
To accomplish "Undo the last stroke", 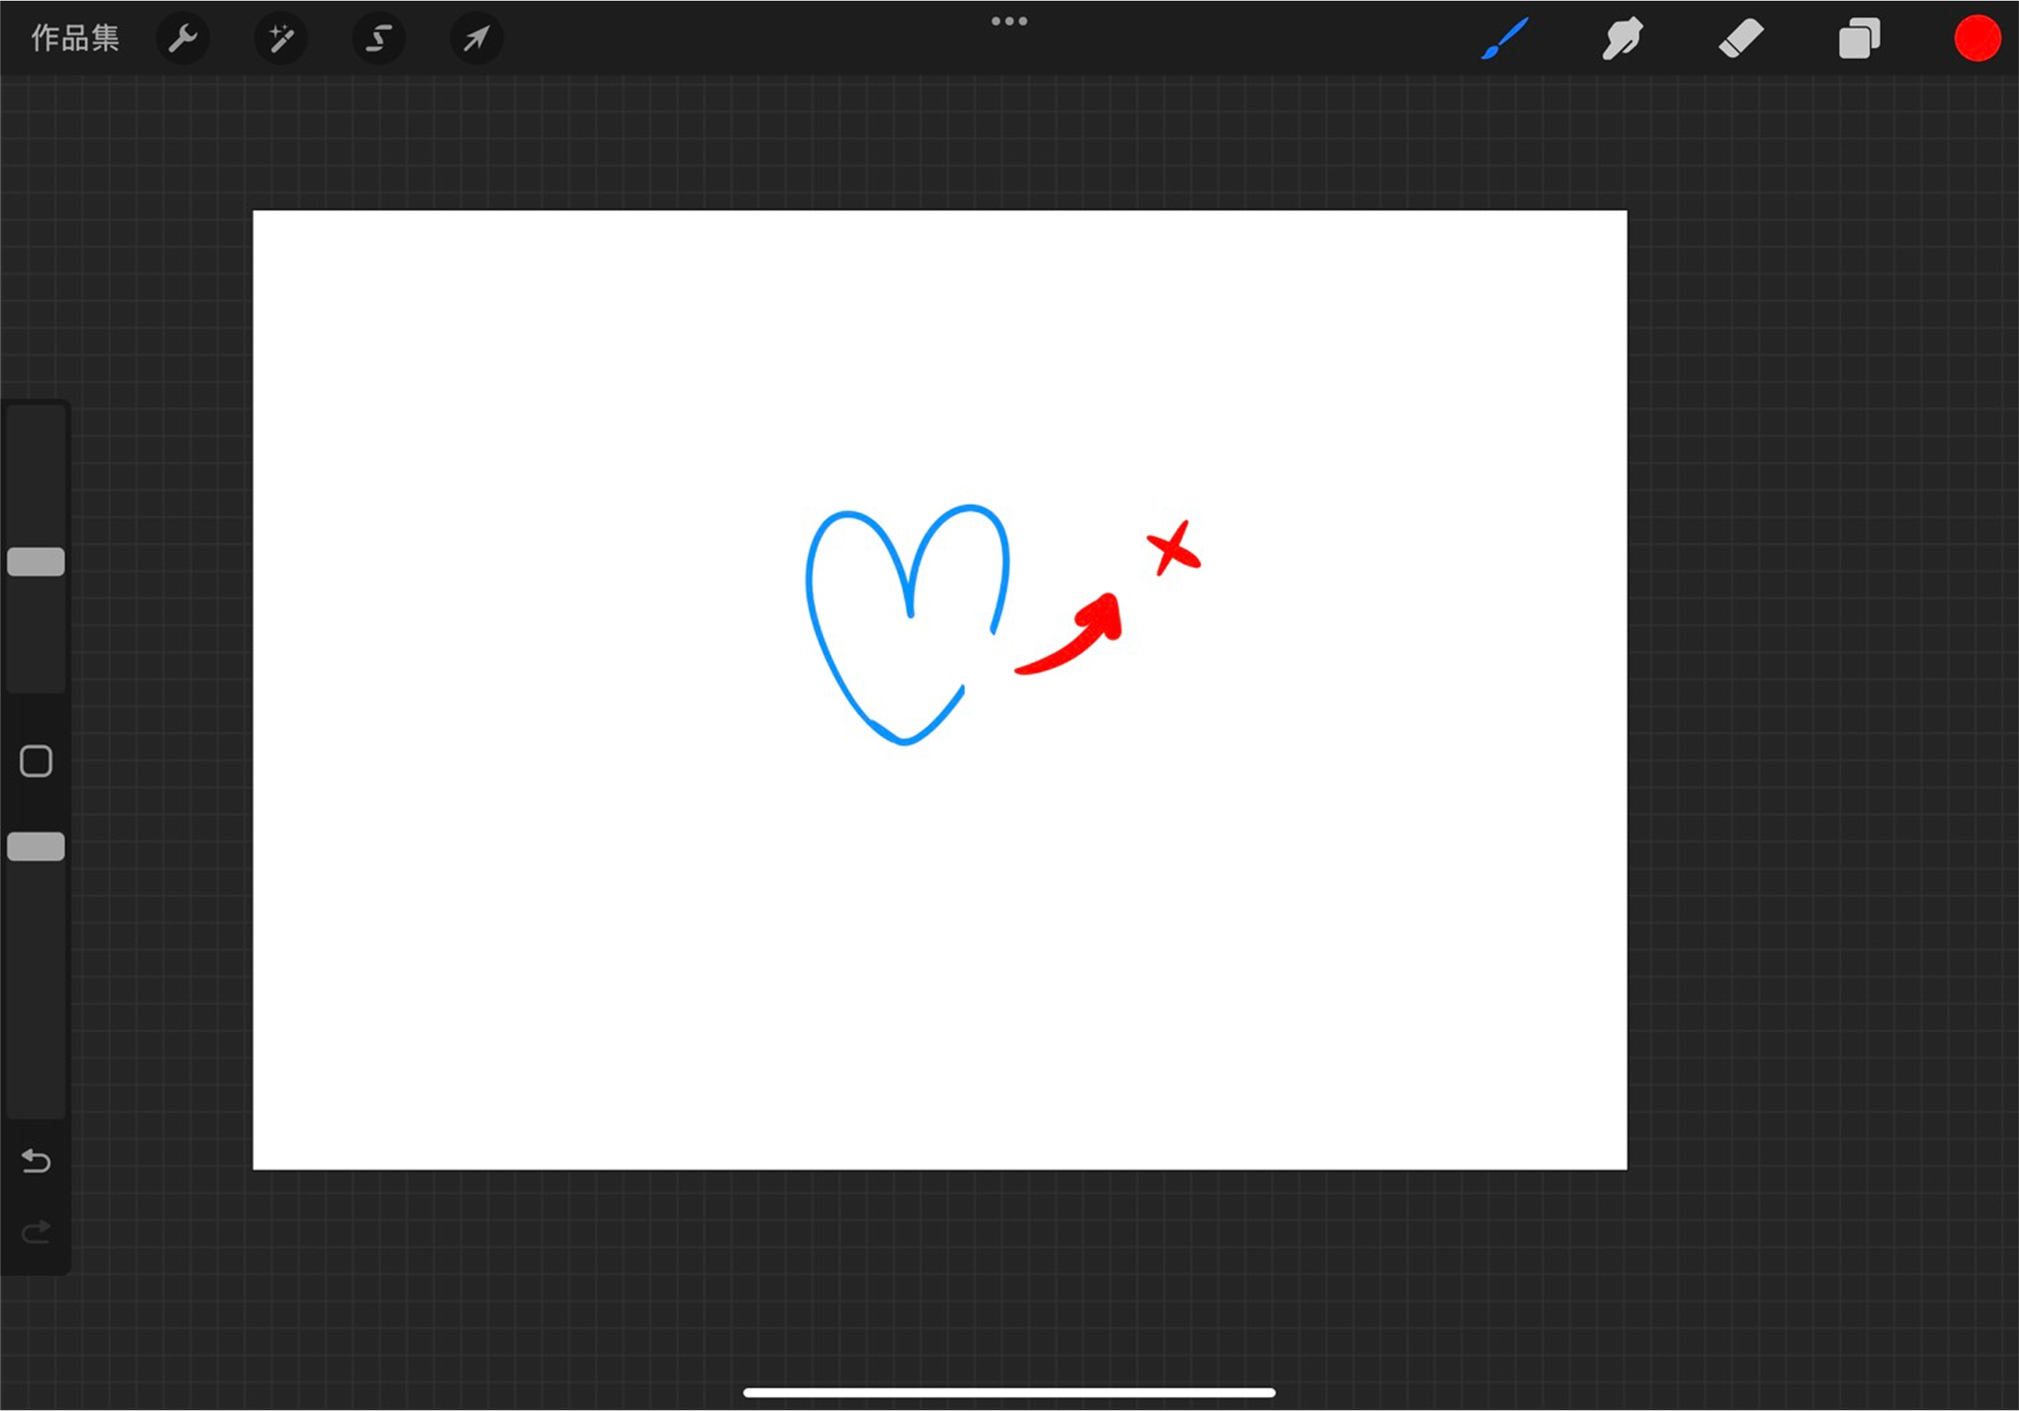I will point(36,1162).
